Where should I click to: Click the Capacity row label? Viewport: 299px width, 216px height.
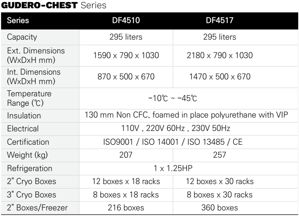click(x=22, y=37)
